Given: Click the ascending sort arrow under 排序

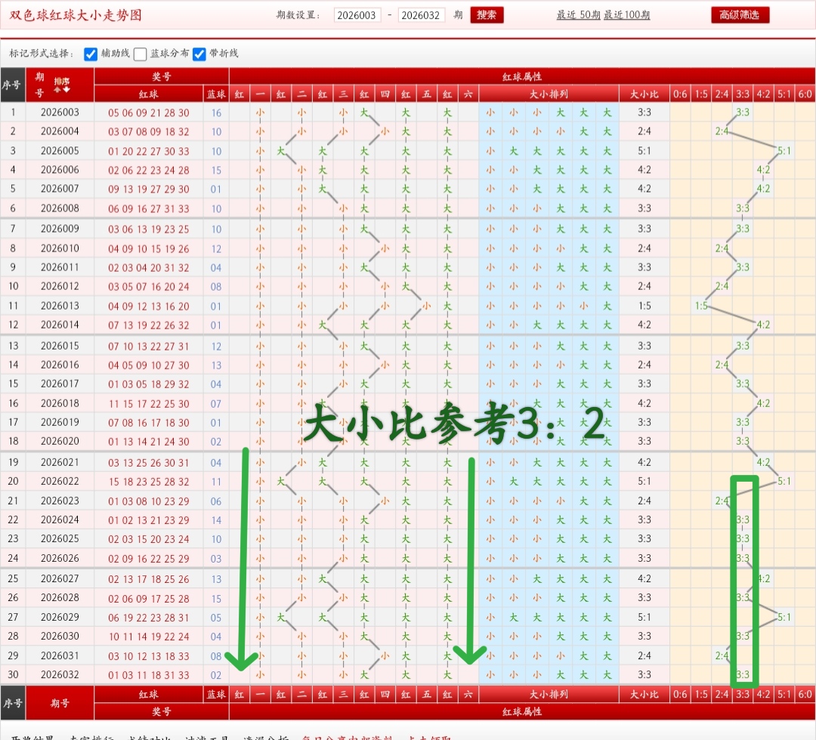Looking at the screenshot, I should click(x=57, y=89).
